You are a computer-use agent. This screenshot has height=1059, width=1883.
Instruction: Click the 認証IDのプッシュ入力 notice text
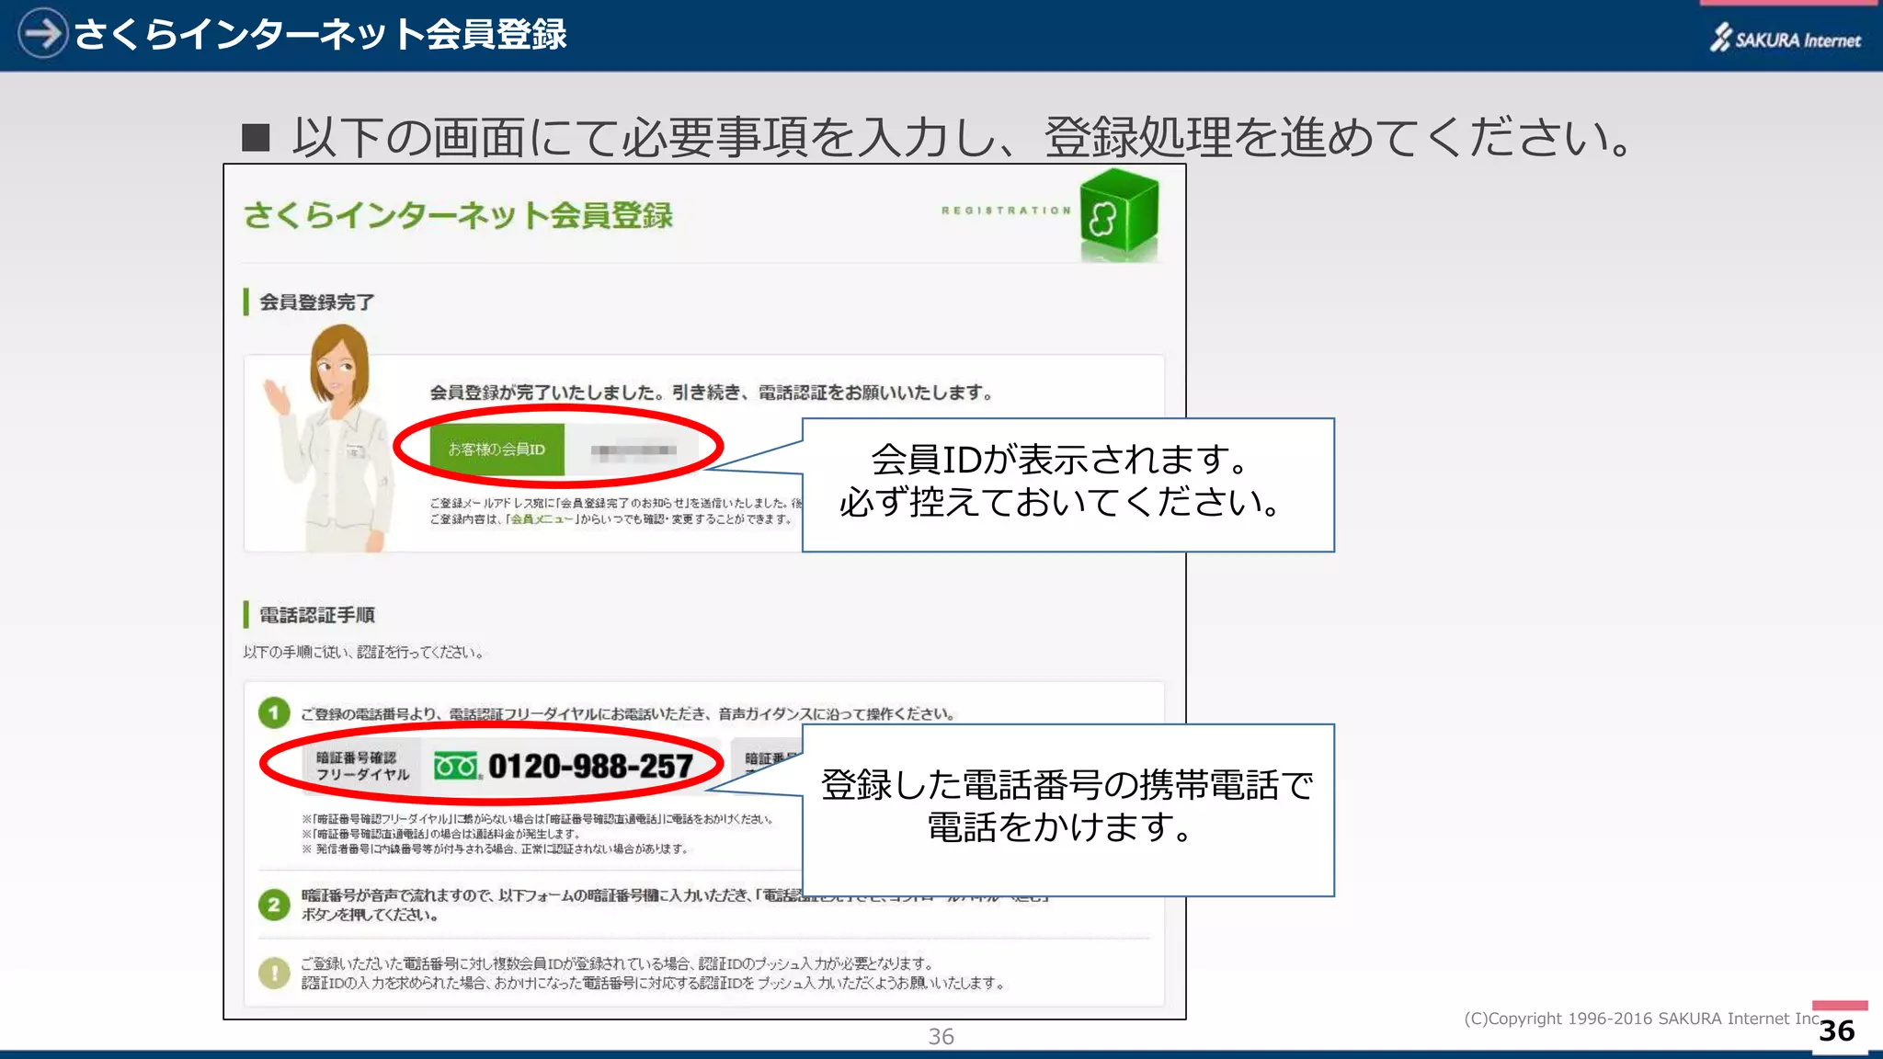653,974
